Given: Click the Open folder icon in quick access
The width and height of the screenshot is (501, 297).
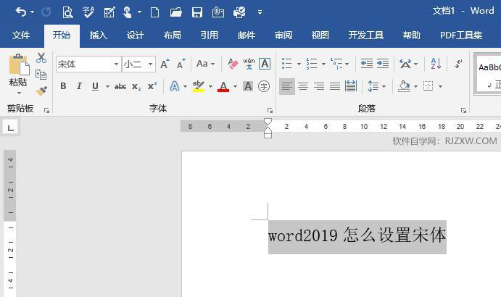Looking at the screenshot, I should tap(175, 12).
